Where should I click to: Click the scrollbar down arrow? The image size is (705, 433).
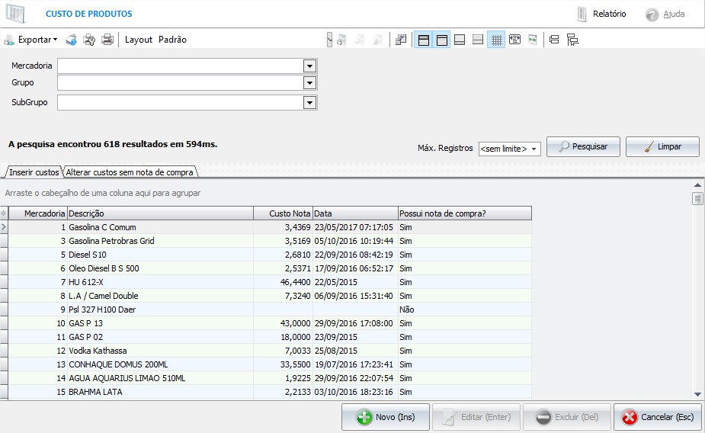pyautogui.click(x=698, y=394)
